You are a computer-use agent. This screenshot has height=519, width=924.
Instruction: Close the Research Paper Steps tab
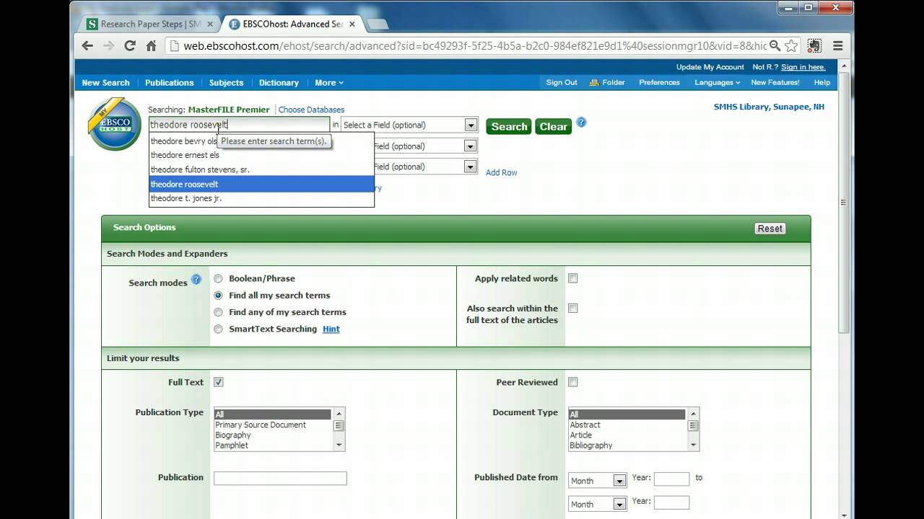pyautogui.click(x=210, y=24)
